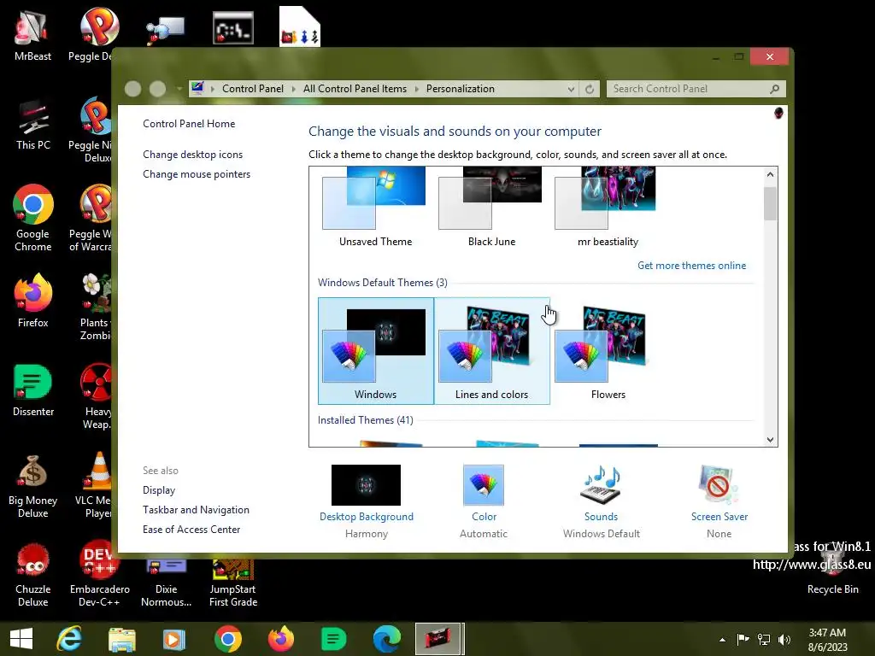Select Control Panel breadcrumb
The image size is (875, 656).
pos(253,89)
